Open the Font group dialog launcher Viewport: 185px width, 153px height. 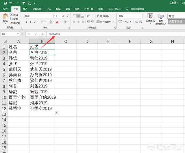[x=69, y=28]
